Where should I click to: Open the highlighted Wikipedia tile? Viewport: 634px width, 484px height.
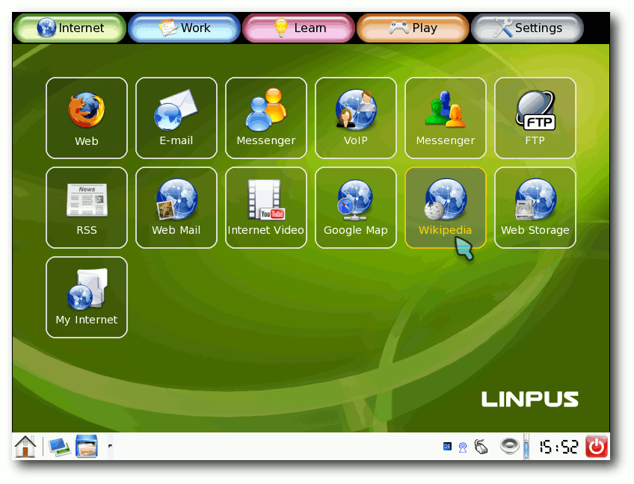tap(446, 208)
